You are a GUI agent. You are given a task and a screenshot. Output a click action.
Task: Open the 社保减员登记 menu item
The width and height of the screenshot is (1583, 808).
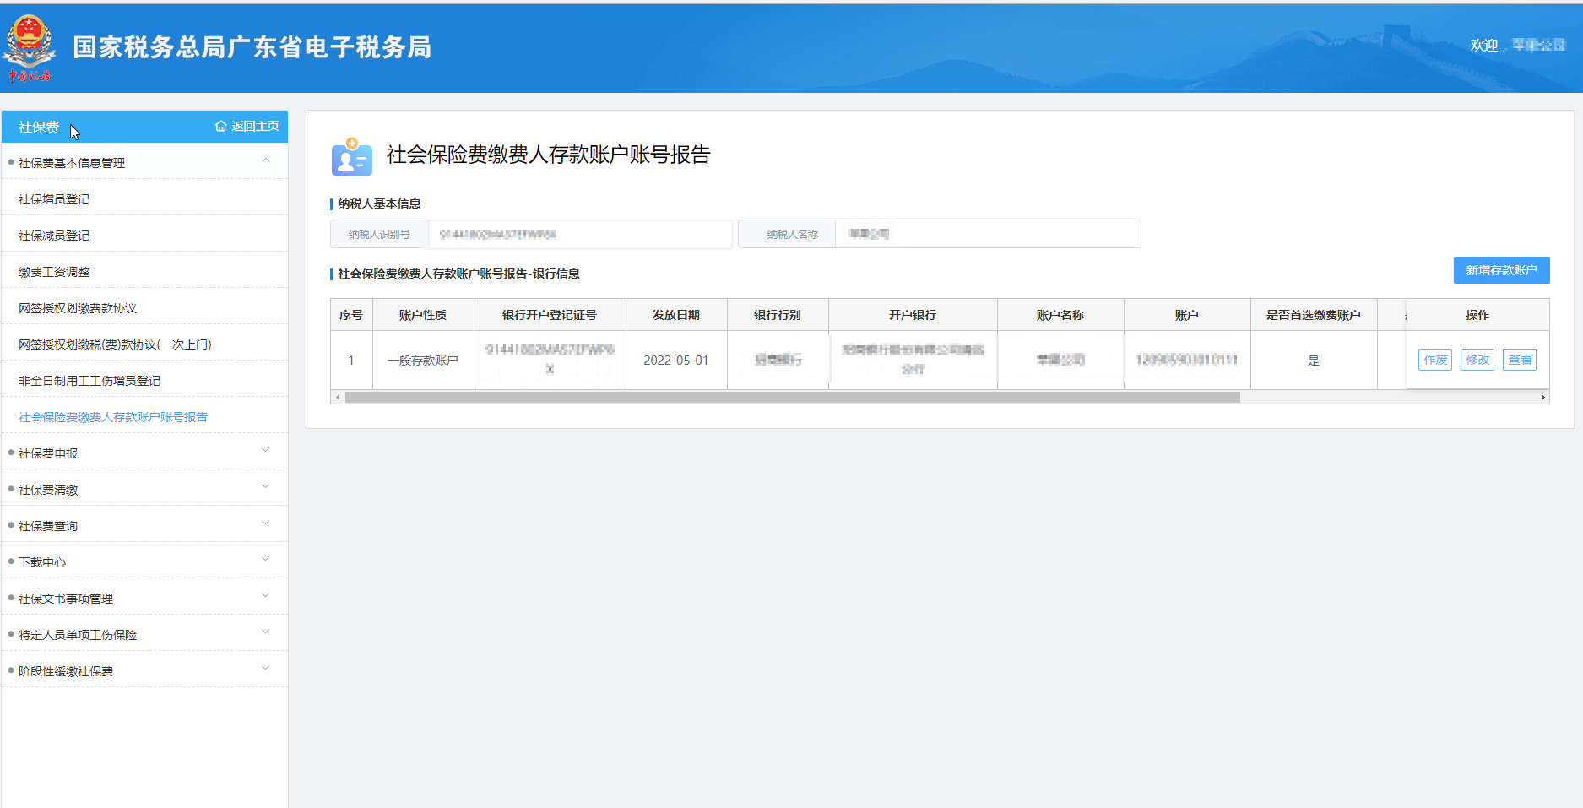pos(54,236)
